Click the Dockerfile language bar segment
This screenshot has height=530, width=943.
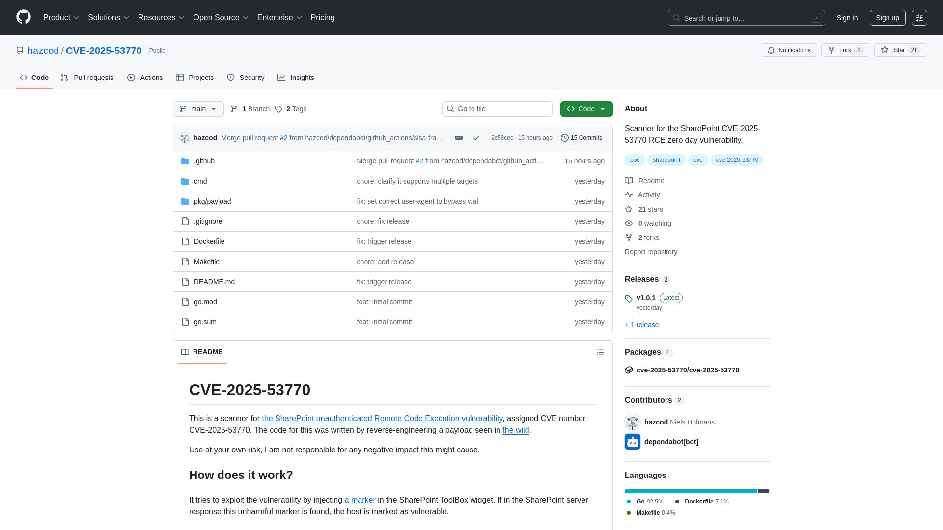[x=763, y=491]
